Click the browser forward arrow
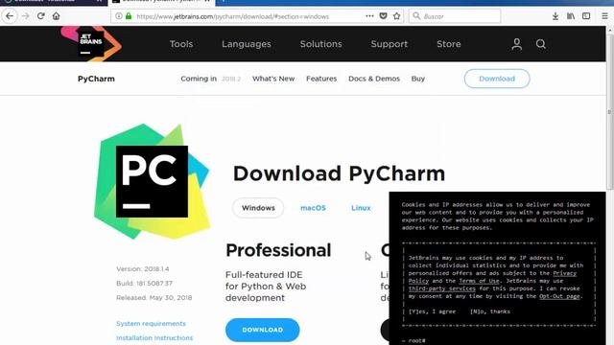Screen dimensions: 614x345 (x=26, y=16)
